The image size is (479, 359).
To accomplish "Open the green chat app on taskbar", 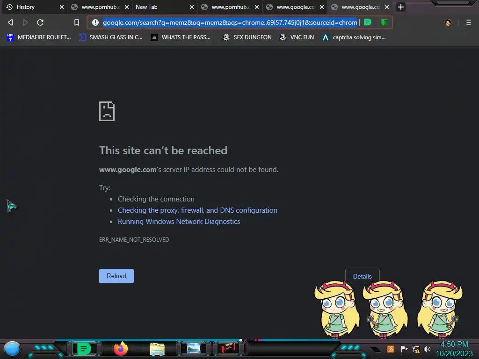I will 84,349.
